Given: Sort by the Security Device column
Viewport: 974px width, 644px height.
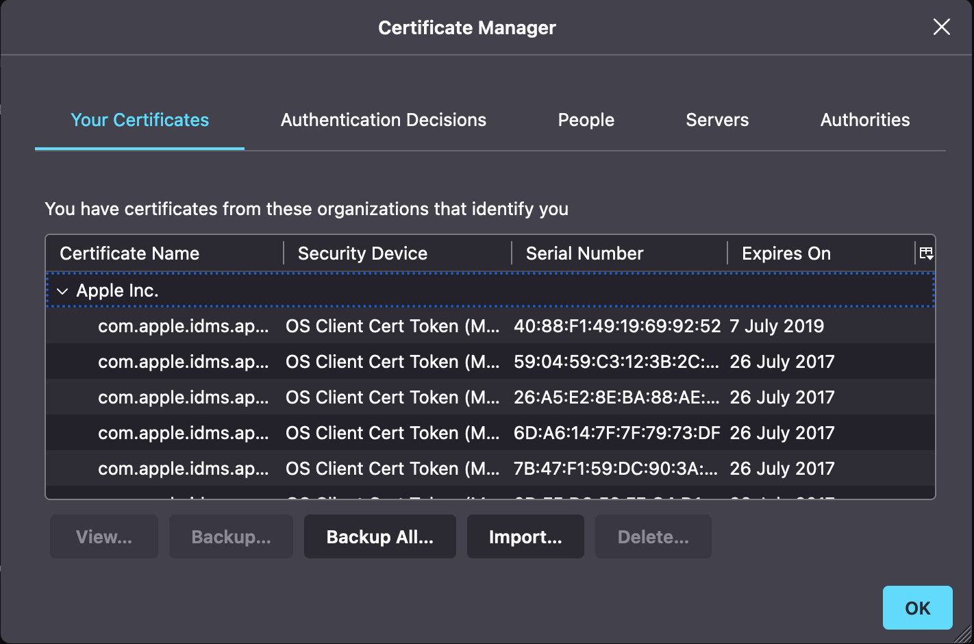Looking at the screenshot, I should [x=362, y=253].
